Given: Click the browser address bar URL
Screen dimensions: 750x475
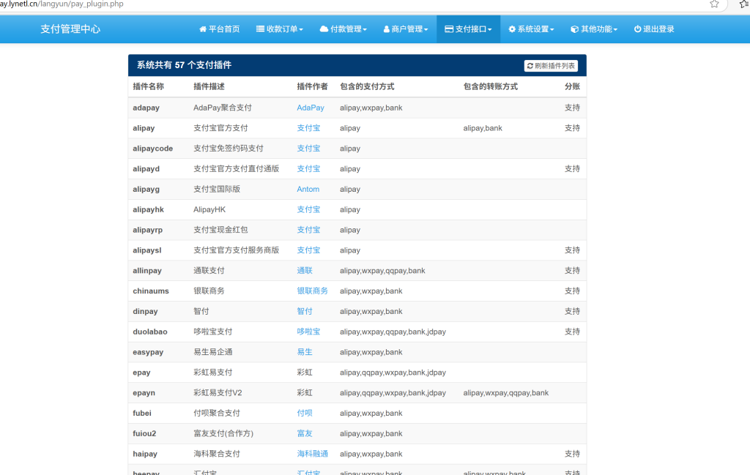Looking at the screenshot, I should (x=62, y=4).
